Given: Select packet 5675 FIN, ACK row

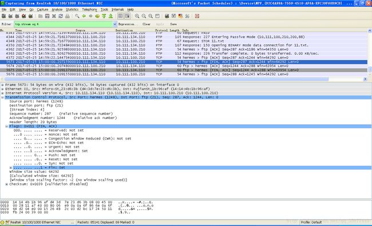Looking at the screenshot, I should tap(184, 70).
